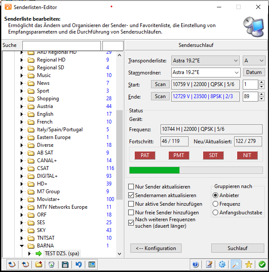Click the blue undo arrow icon

78,264
